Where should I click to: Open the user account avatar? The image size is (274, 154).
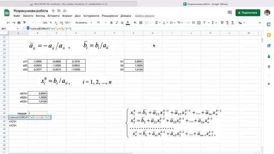[267, 13]
